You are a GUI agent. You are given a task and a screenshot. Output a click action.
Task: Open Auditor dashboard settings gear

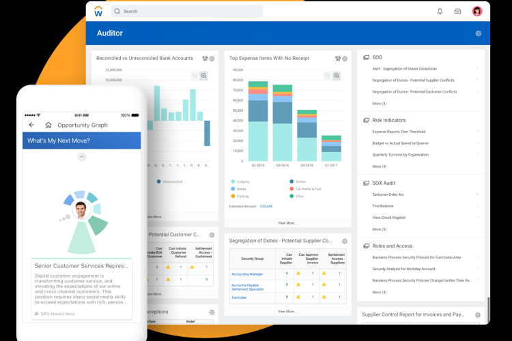pos(479,33)
